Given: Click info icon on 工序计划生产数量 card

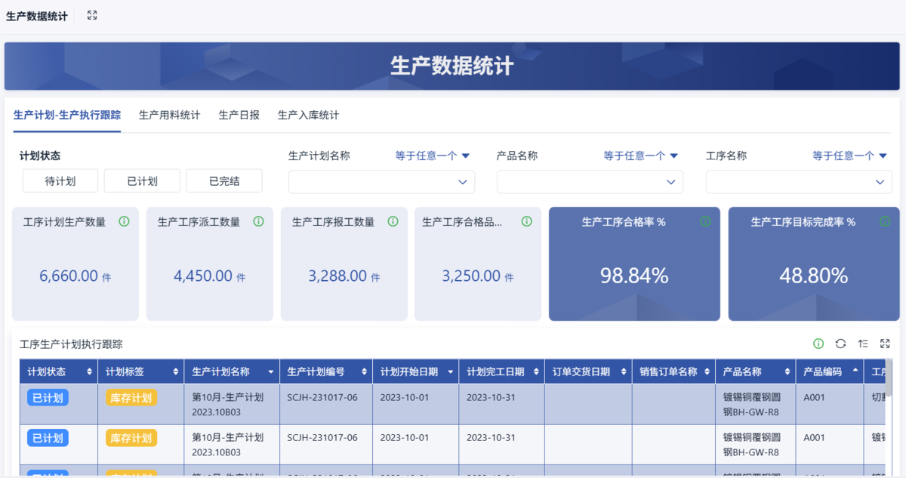Looking at the screenshot, I should (124, 222).
